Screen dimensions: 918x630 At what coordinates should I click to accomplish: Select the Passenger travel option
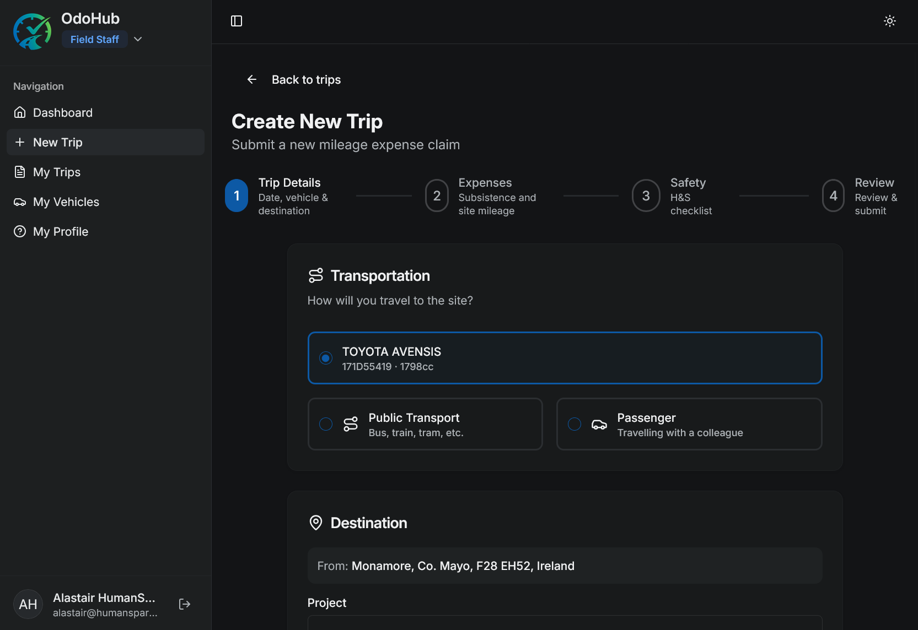tap(575, 424)
